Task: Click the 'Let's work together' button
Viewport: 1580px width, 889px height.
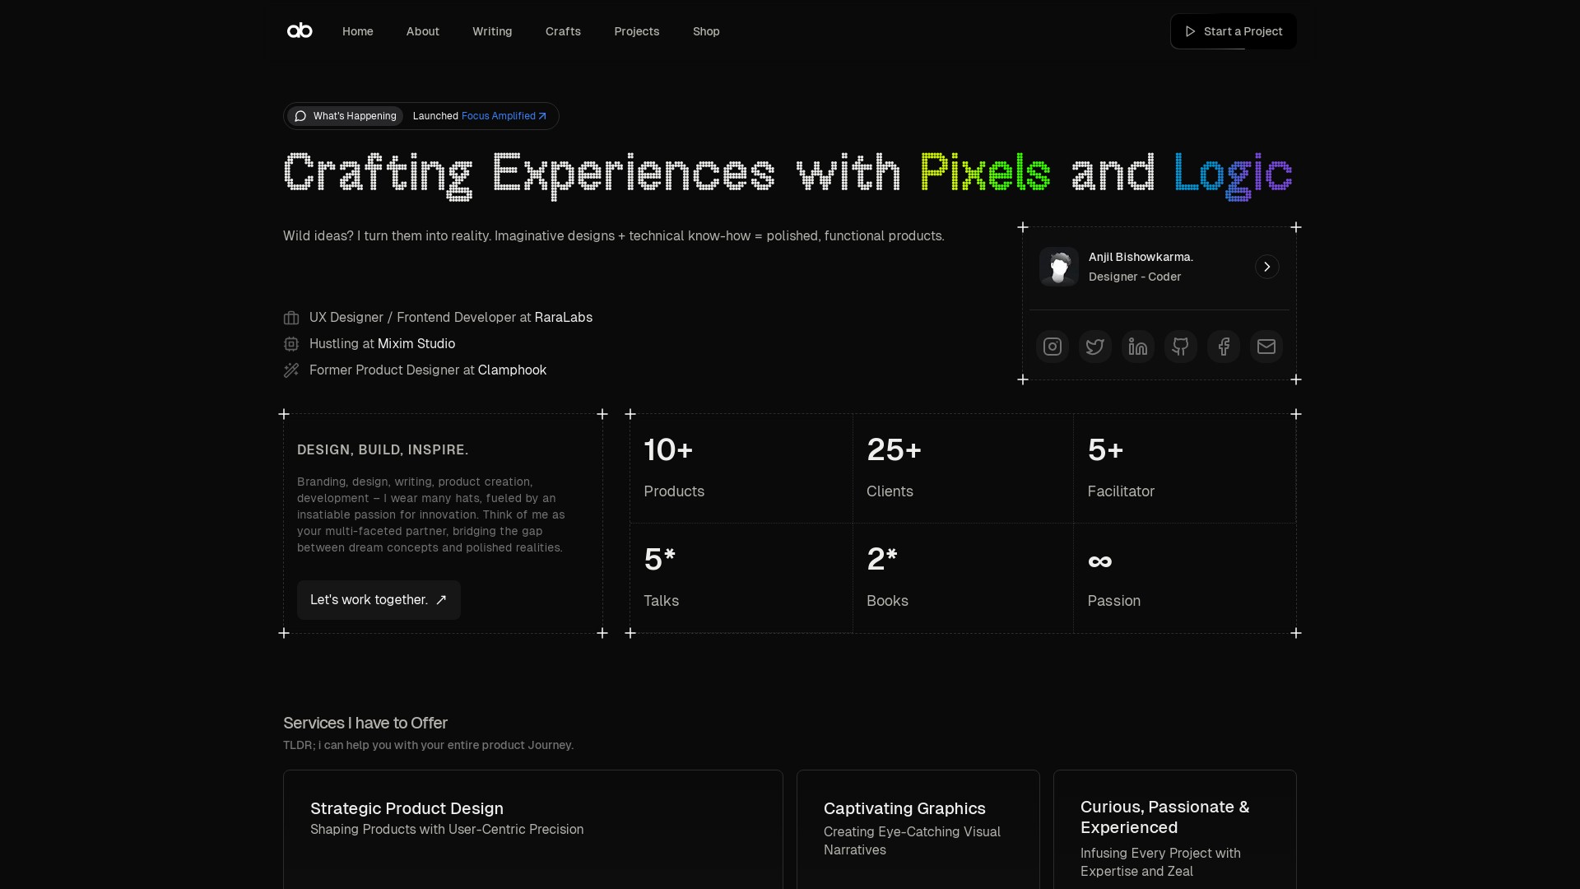Action: click(378, 599)
